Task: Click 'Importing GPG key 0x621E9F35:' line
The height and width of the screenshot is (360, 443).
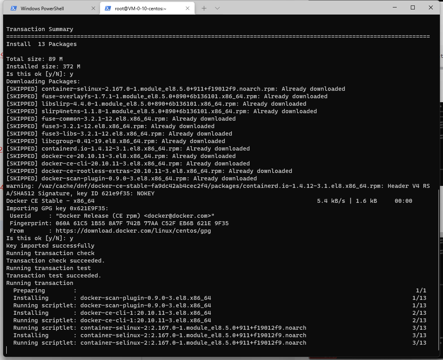Action: point(57,209)
